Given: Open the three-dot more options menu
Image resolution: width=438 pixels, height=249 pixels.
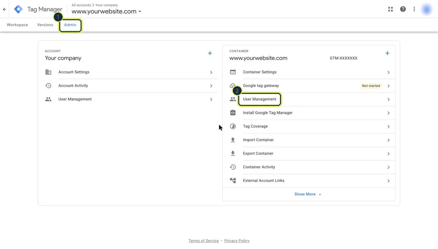Looking at the screenshot, I should click(414, 9).
